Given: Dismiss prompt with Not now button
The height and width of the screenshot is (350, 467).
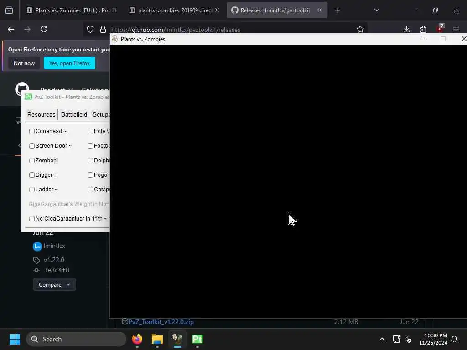Looking at the screenshot, I should pyautogui.click(x=24, y=63).
